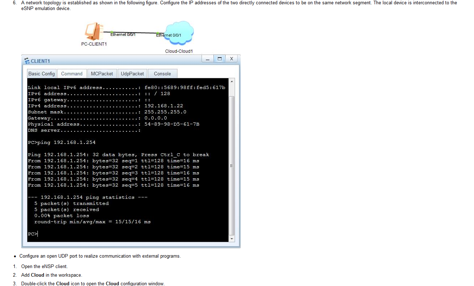Switch to the UdpPacket tab
The width and height of the screenshot is (474, 286).
click(132, 74)
